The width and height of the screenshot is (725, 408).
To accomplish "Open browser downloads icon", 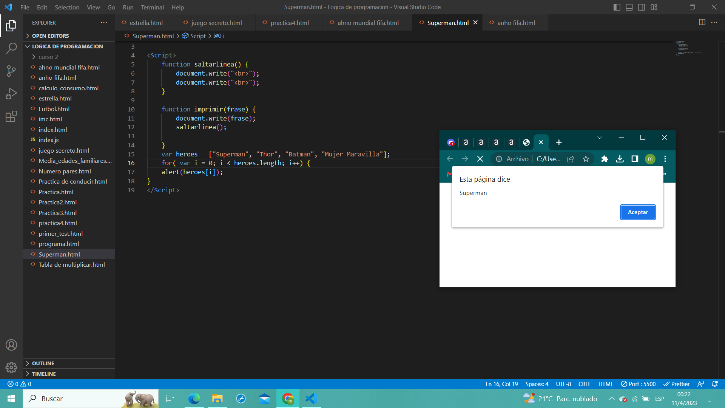I will (x=620, y=159).
